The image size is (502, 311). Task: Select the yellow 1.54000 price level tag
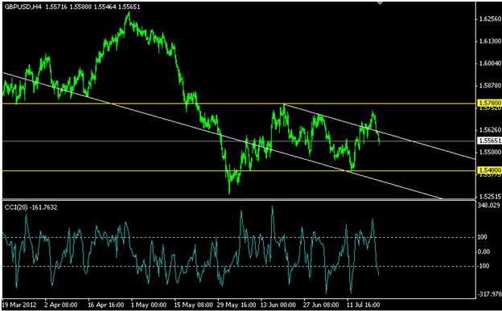(489, 170)
